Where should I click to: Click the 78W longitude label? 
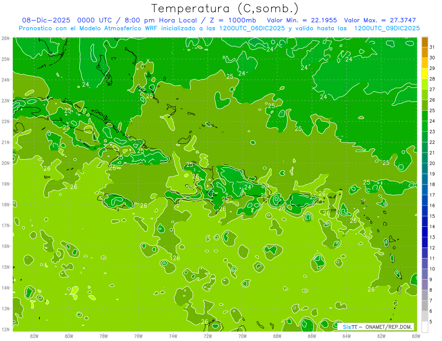(104, 336)
